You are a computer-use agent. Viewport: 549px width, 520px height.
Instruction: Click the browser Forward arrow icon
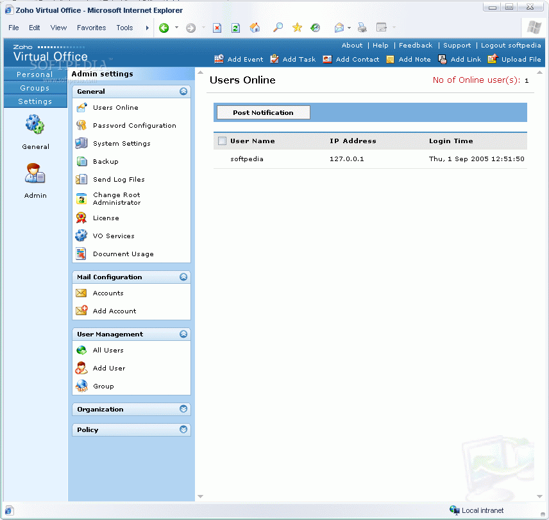pyautogui.click(x=190, y=28)
